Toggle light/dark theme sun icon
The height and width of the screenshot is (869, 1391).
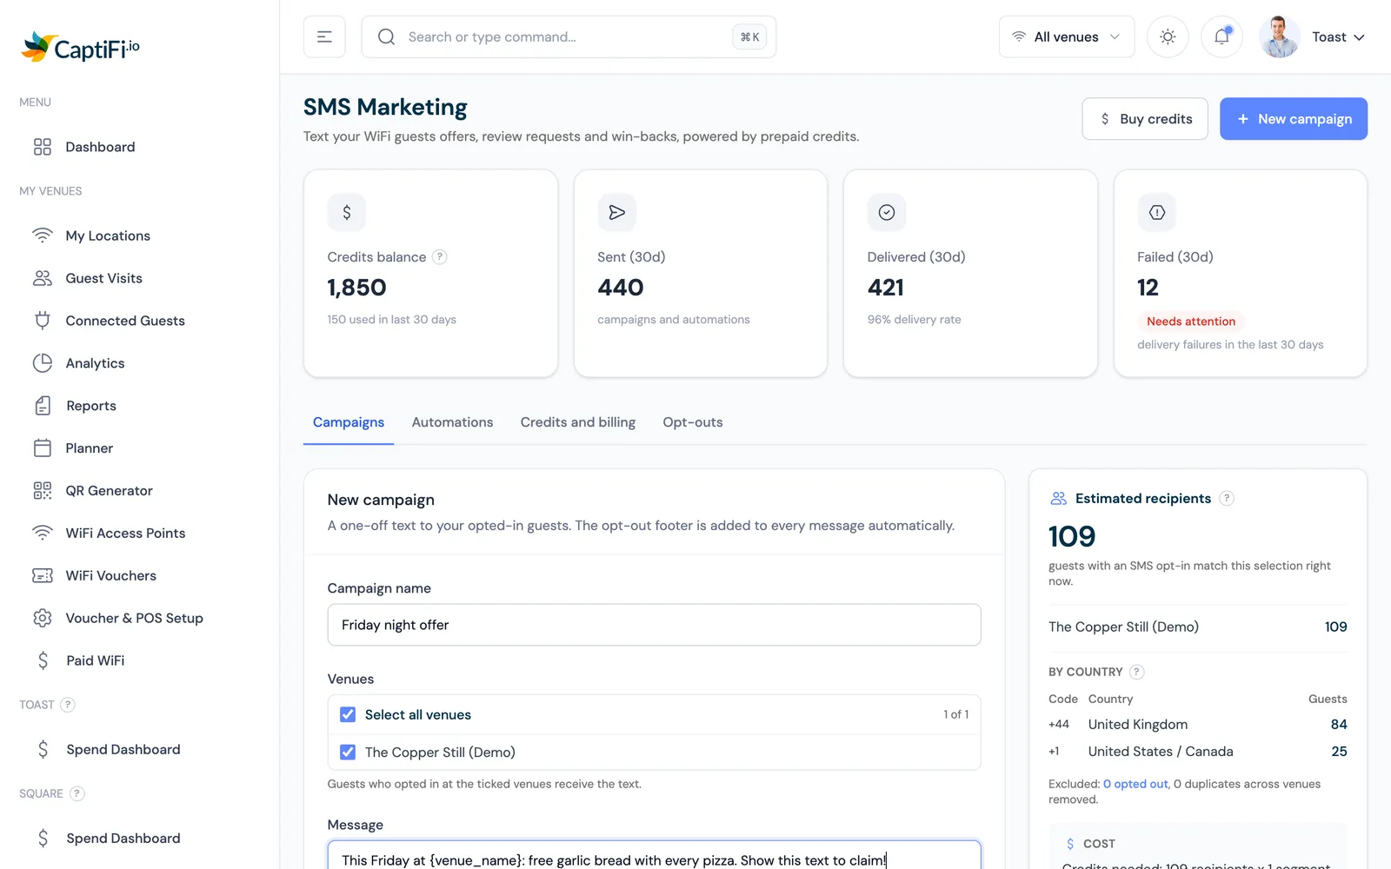tap(1168, 36)
